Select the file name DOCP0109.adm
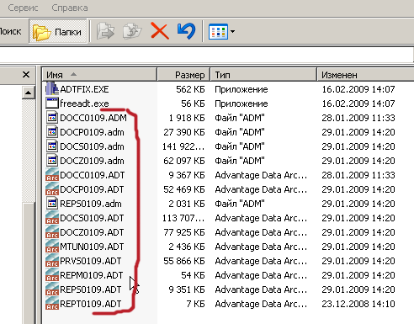Screen dimensions: 414x324 pos(92,132)
